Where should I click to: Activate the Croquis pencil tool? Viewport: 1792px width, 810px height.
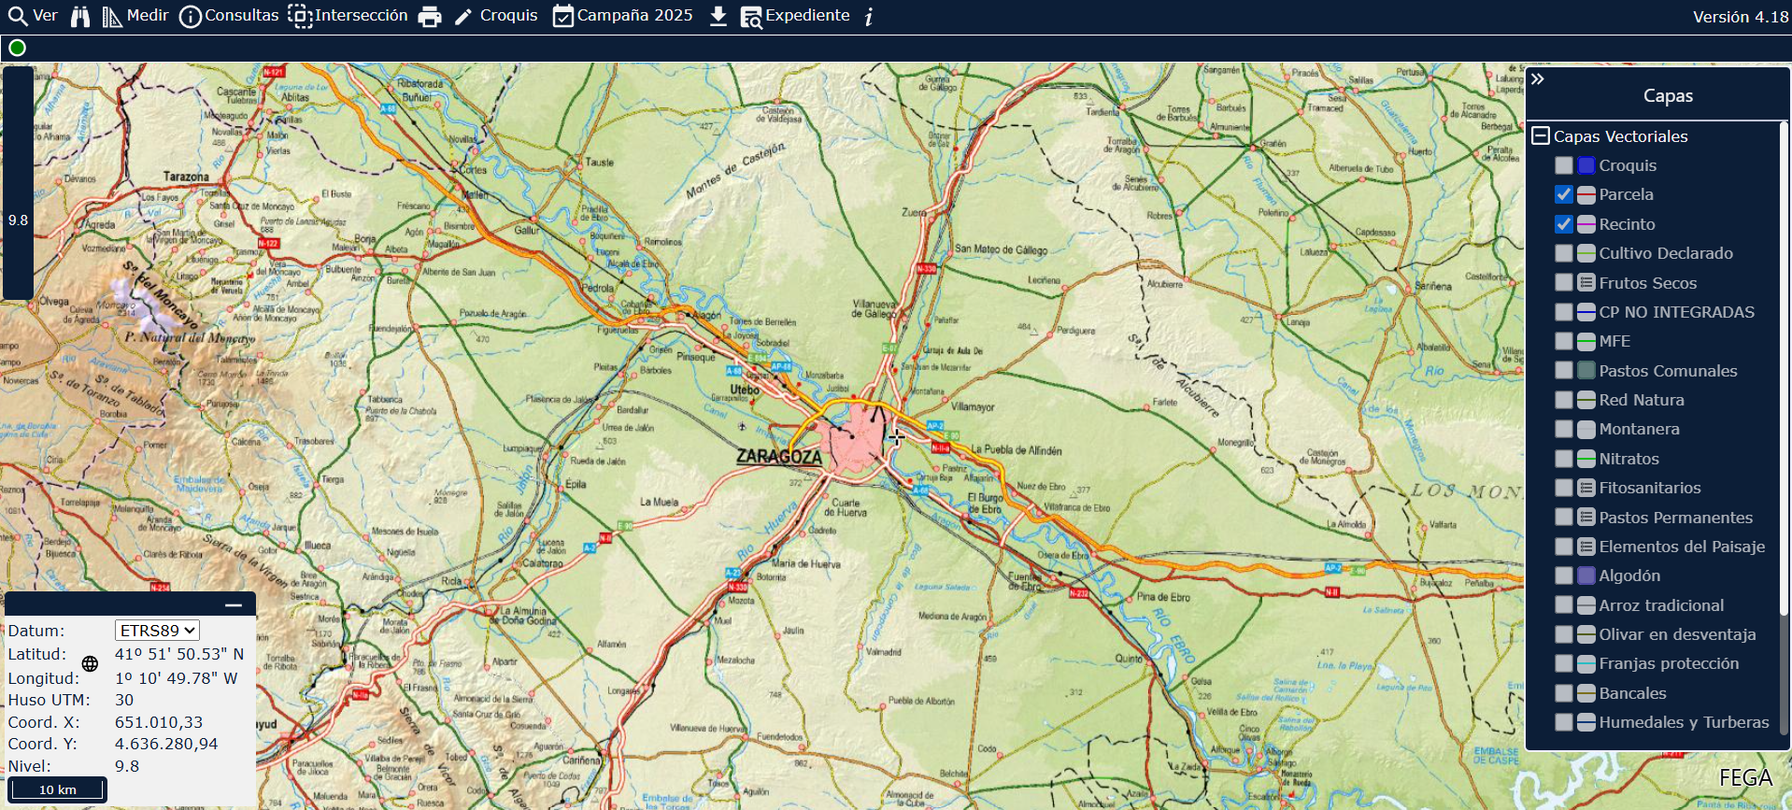496,17
